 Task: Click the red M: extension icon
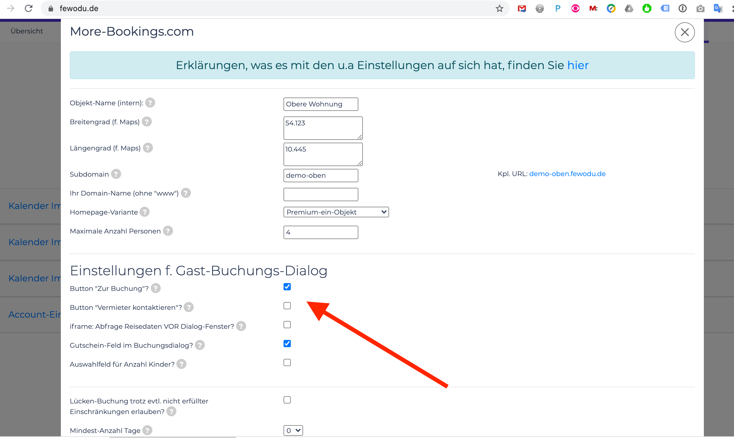[593, 9]
